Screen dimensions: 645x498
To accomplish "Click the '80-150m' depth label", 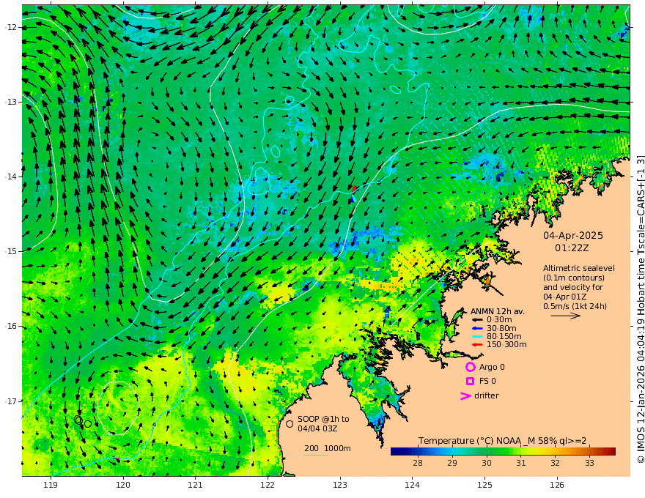I will (504, 337).
